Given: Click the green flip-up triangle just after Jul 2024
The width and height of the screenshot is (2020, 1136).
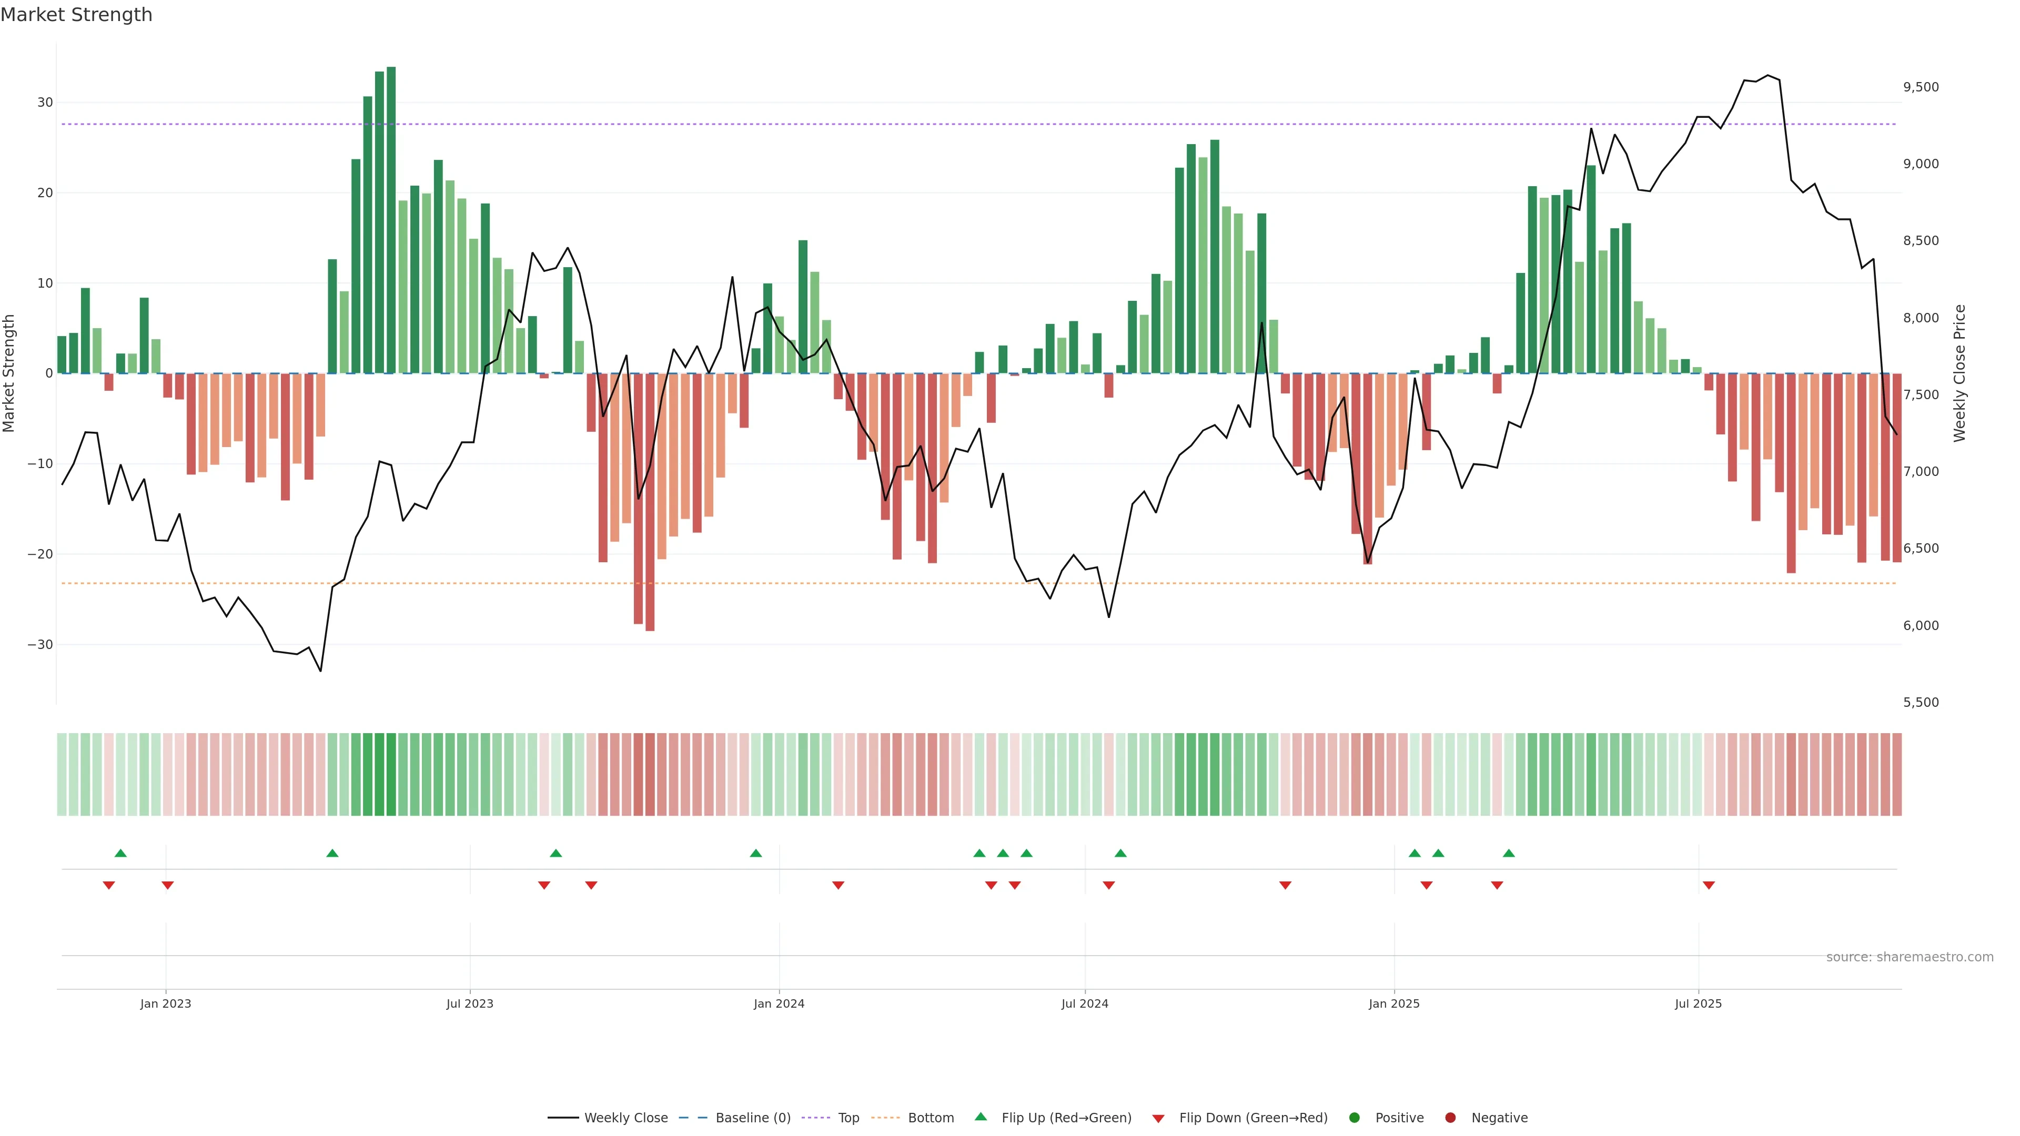Looking at the screenshot, I should coord(1120,853).
